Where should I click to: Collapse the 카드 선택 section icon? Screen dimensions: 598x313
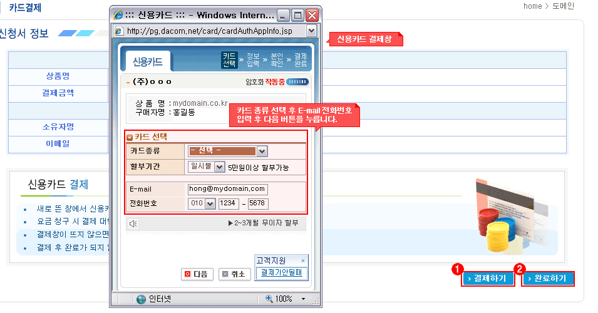(x=130, y=137)
